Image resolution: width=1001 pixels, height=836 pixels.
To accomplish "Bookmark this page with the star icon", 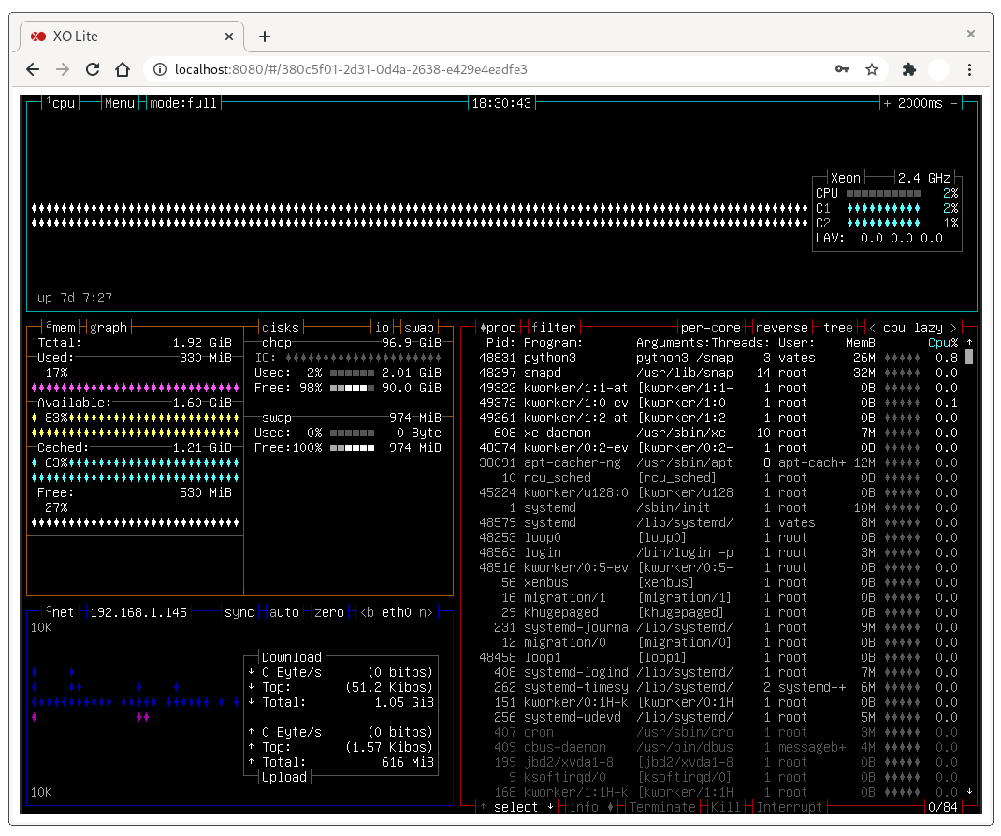I will tap(872, 69).
